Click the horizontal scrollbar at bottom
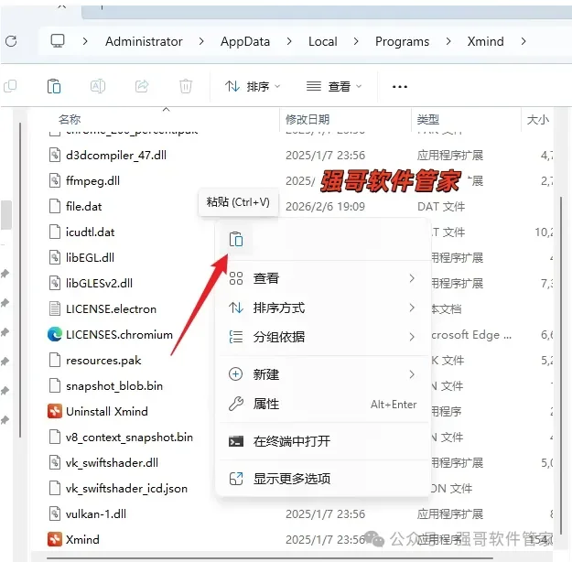Screen dimensions: 572x562 pos(270,558)
